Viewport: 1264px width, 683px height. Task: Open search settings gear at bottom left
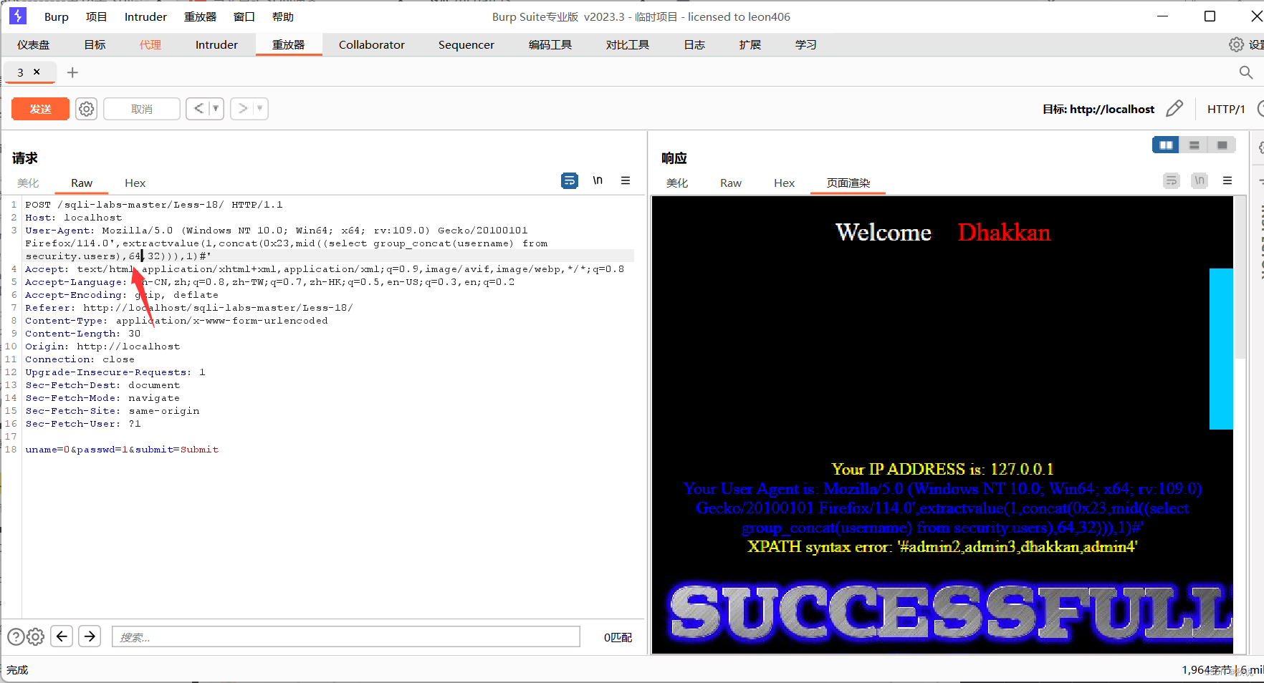point(36,636)
